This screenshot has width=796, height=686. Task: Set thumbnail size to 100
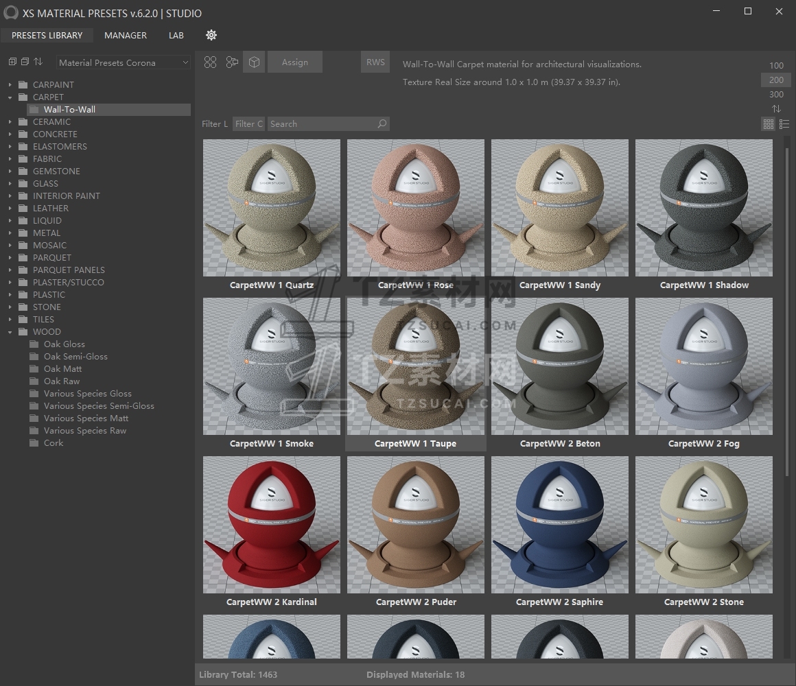(776, 66)
